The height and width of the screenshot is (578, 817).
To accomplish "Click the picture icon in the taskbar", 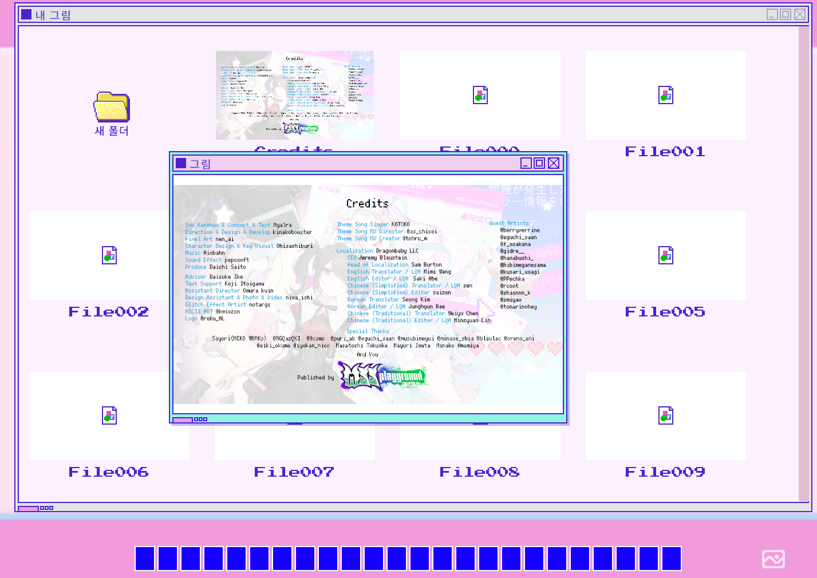I will 773,559.
